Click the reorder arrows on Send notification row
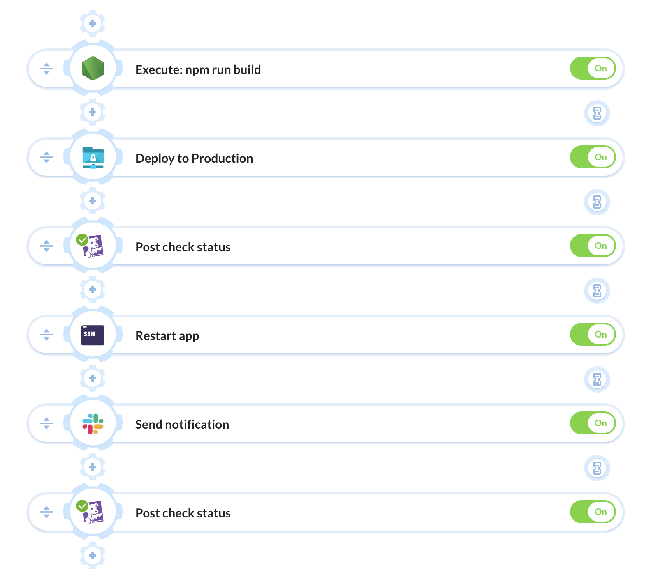Viewport: 651px width, 579px height. tap(46, 423)
